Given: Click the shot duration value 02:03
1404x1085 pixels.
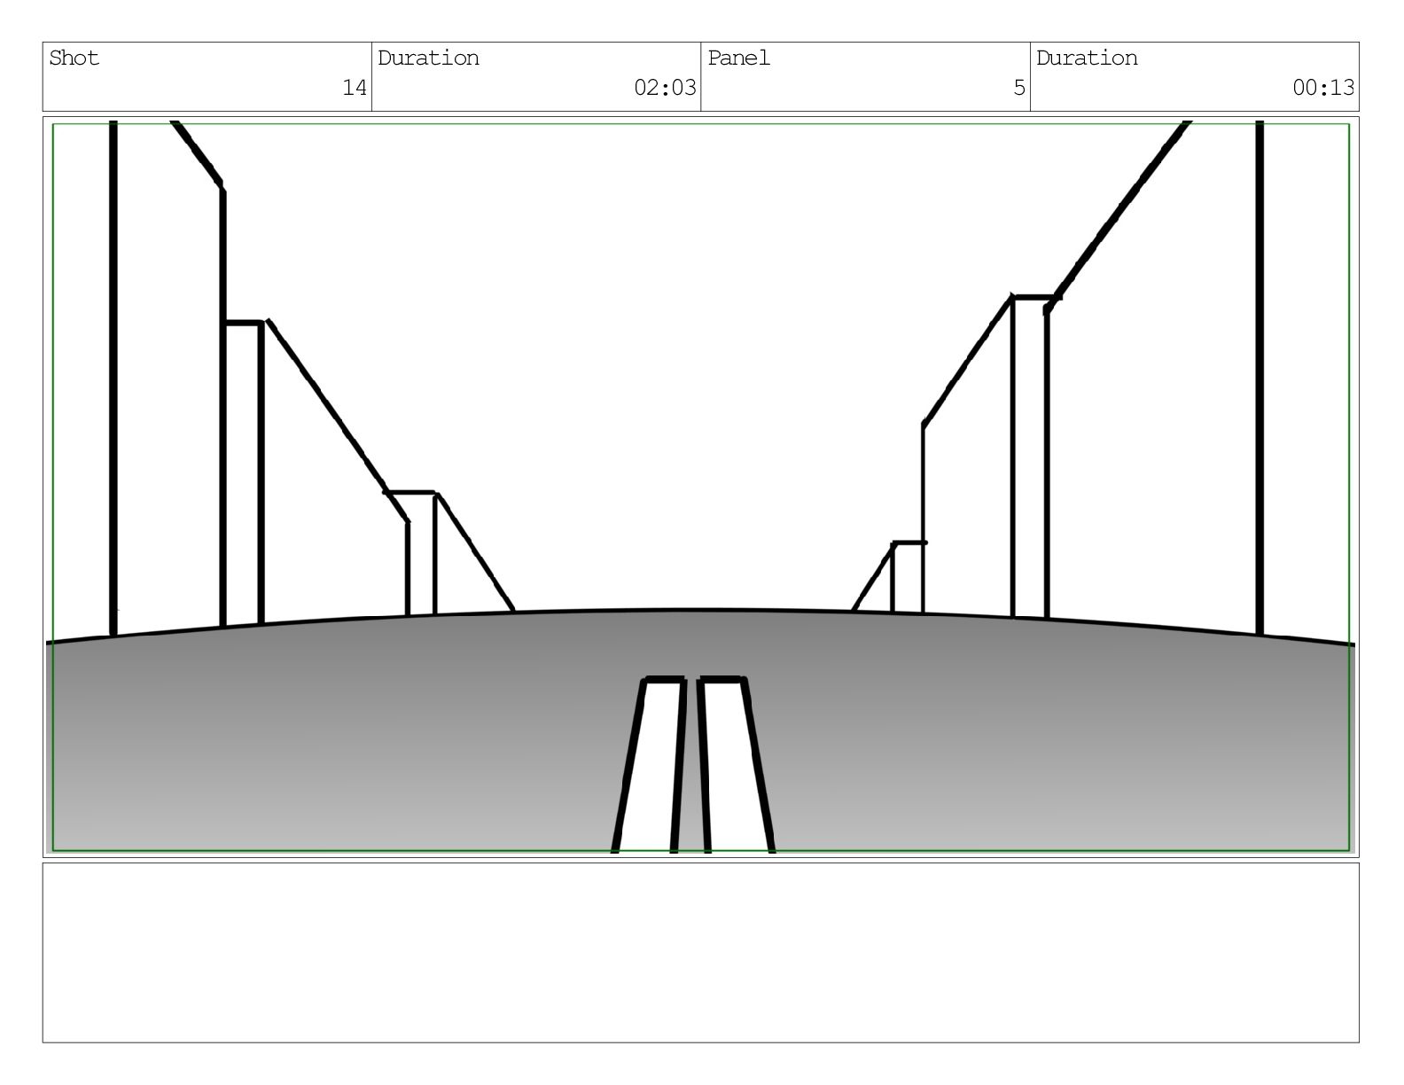Looking at the screenshot, I should [665, 88].
